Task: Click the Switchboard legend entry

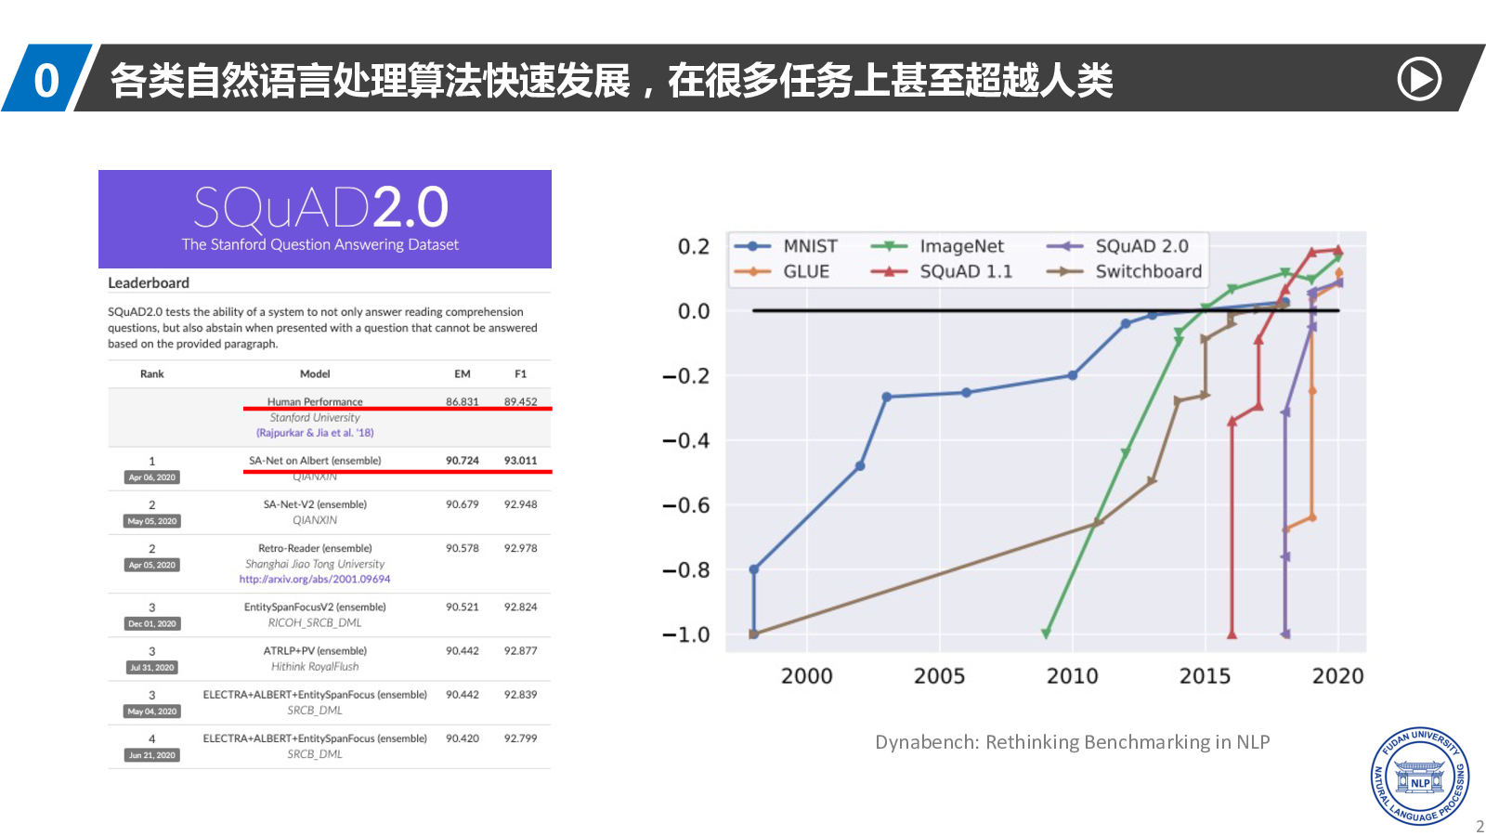Action: 1124,271
